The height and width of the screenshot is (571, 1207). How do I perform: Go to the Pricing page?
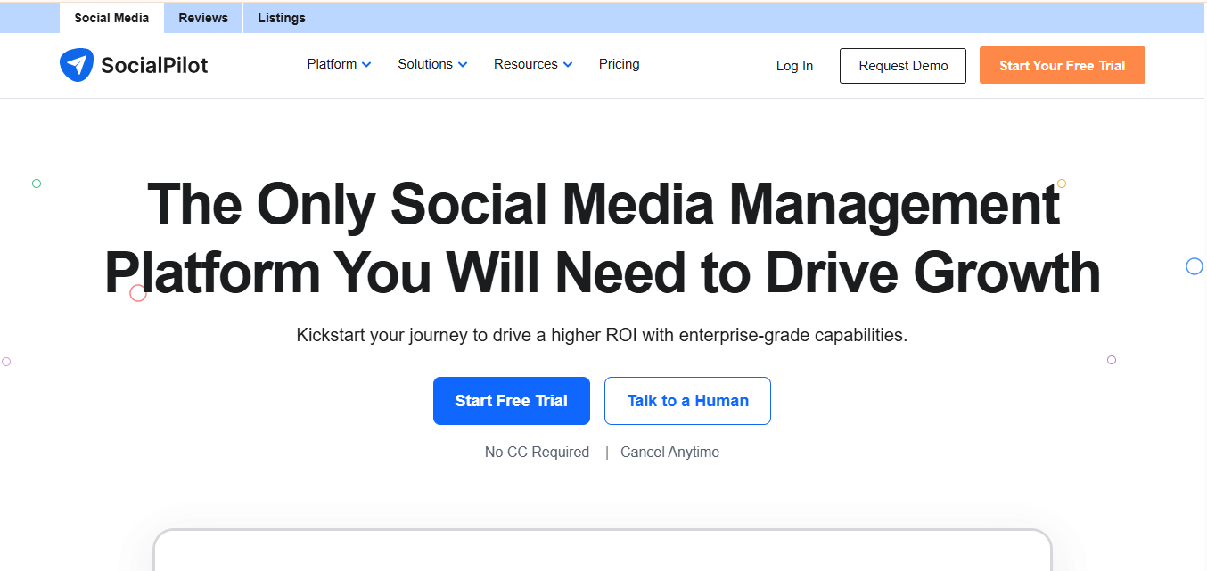coord(619,64)
